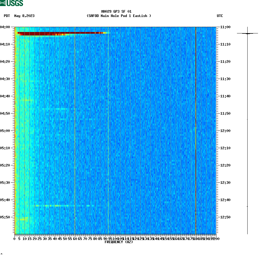Click the red vertical line near 180 Hz
Viewport: 260px width, 257px height.
coord(196,130)
